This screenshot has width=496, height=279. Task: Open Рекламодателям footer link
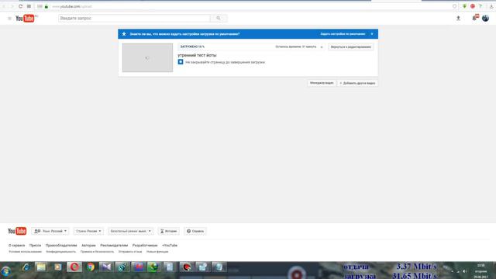[114, 246]
